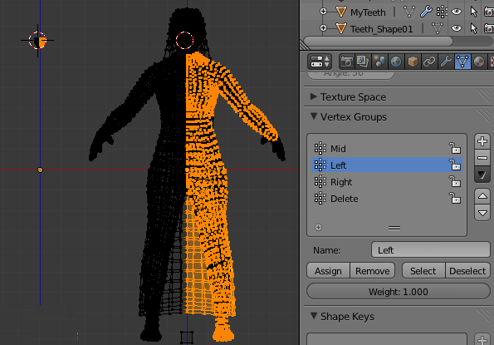Open the Render properties tab icon
This screenshot has width=494, height=345.
[x=346, y=62]
